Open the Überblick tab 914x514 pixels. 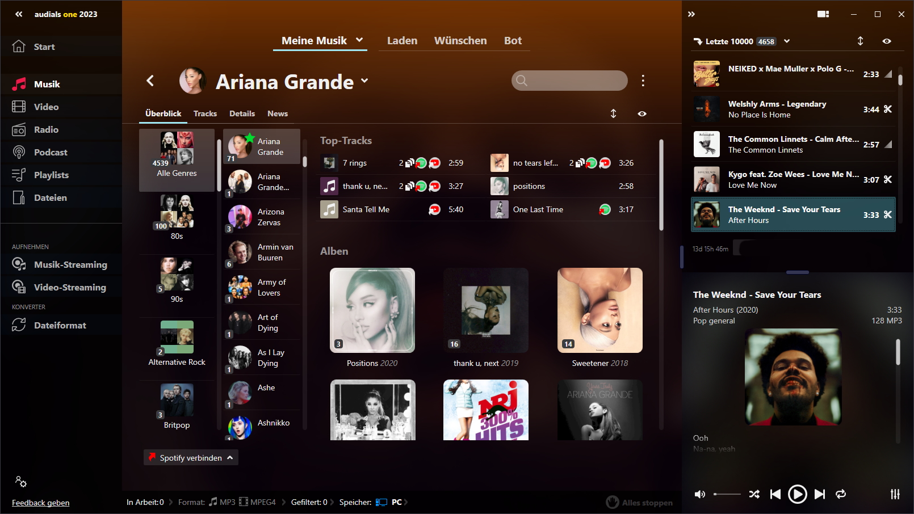pos(163,113)
